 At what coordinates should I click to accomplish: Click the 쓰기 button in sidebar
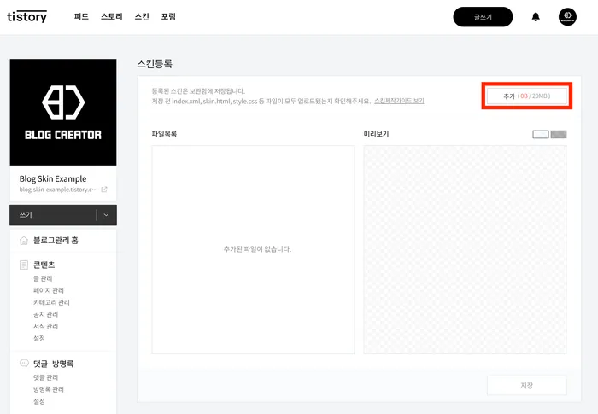coord(53,215)
